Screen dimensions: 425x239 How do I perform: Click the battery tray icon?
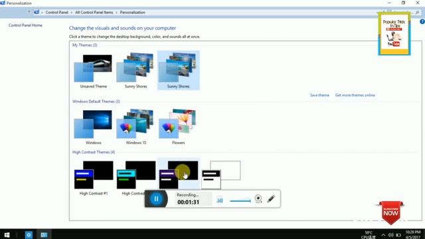click(398, 235)
